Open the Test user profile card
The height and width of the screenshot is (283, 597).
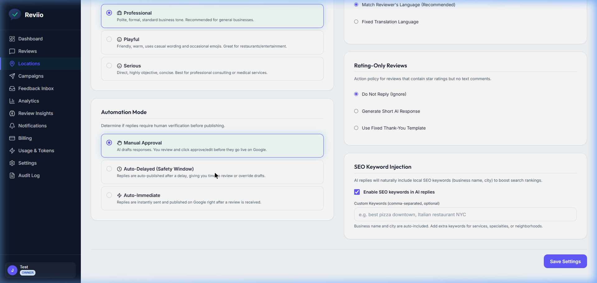coord(40,270)
